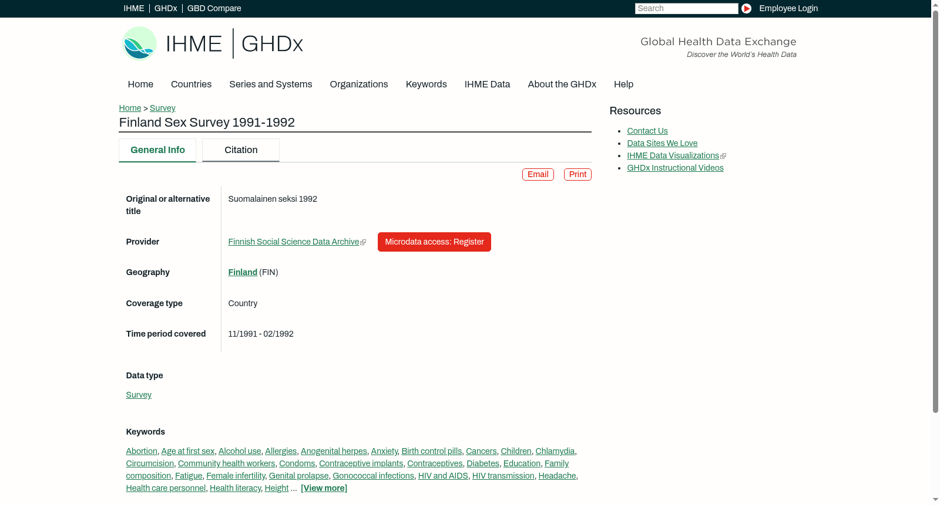Click the HIV transmission keyword
The width and height of the screenshot is (940, 505).
[x=503, y=476]
